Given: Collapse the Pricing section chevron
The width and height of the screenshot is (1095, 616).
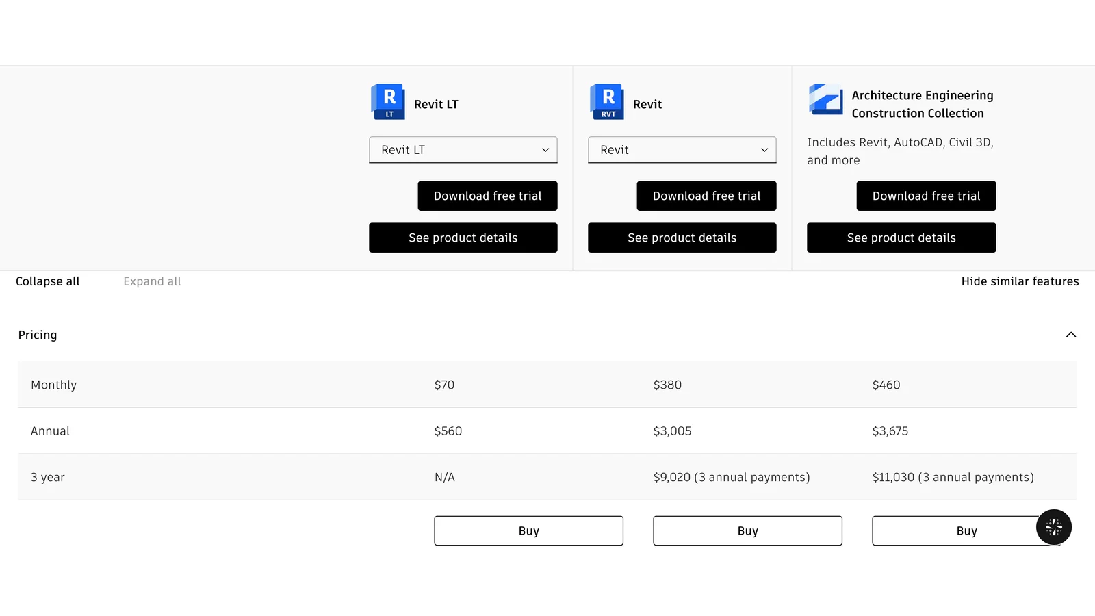Looking at the screenshot, I should [x=1071, y=335].
